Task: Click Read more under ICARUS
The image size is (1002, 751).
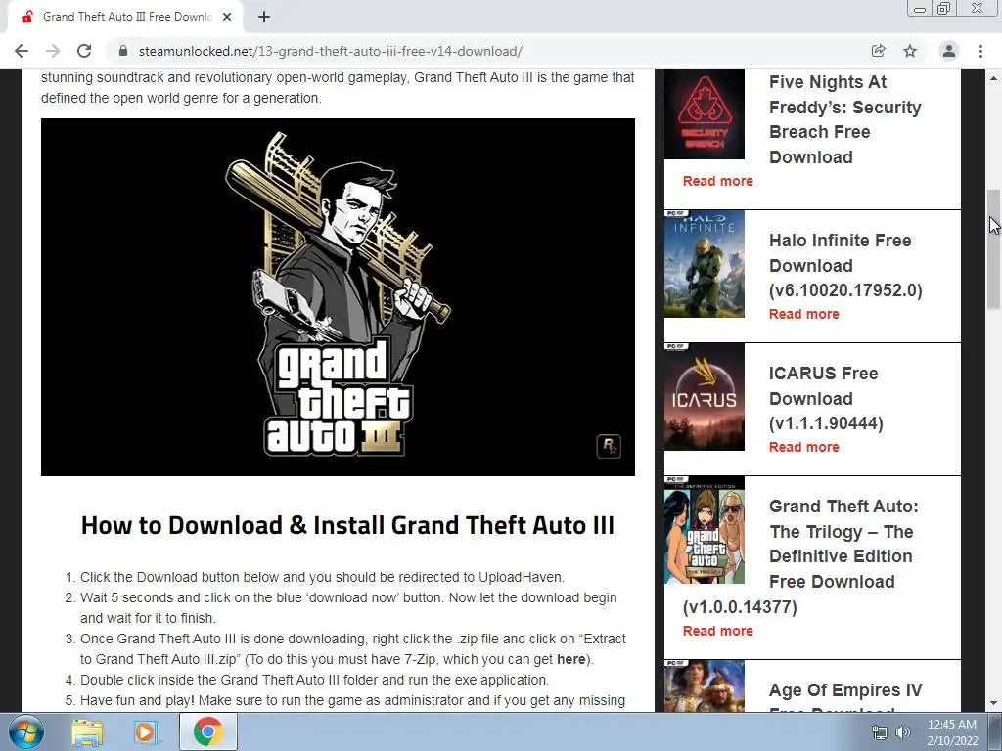Action: coord(804,446)
